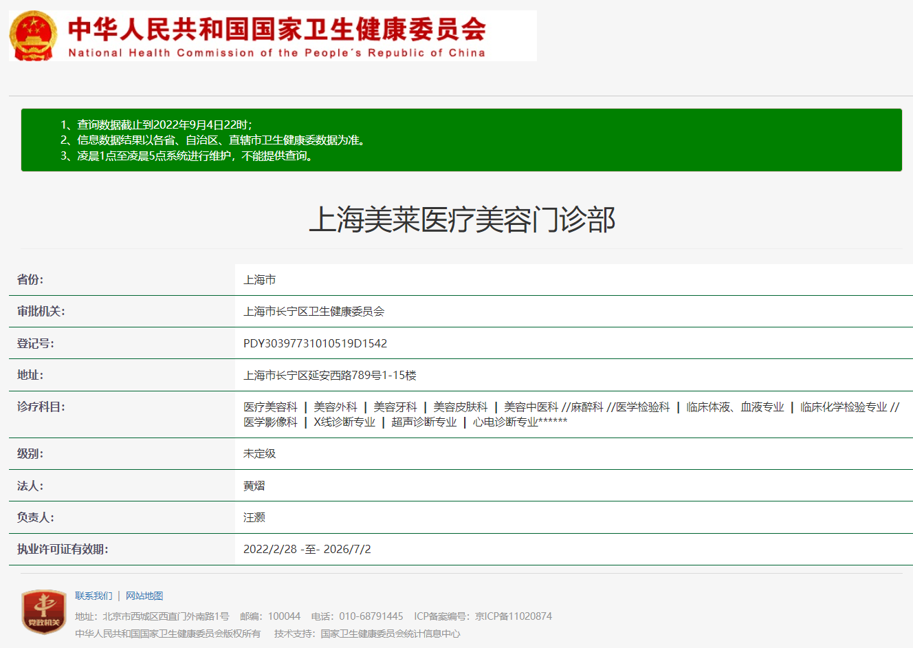Screen dimensions: 913x648
Task: Click the 负责人 field label
Action: pyautogui.click(x=36, y=517)
